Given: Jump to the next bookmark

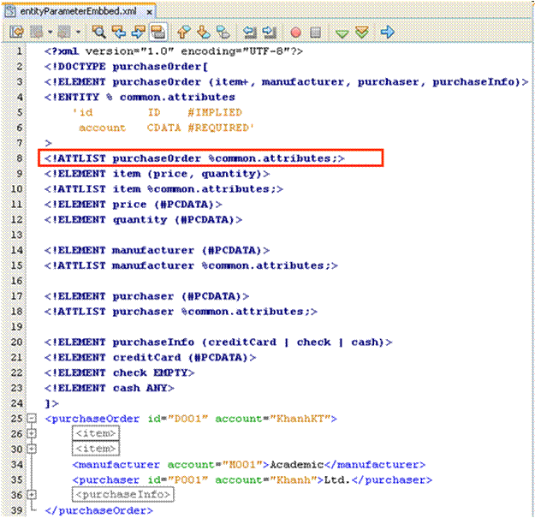Looking at the screenshot, I should click(x=204, y=33).
